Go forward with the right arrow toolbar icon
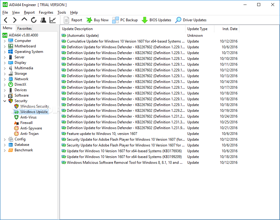 point(15,20)
